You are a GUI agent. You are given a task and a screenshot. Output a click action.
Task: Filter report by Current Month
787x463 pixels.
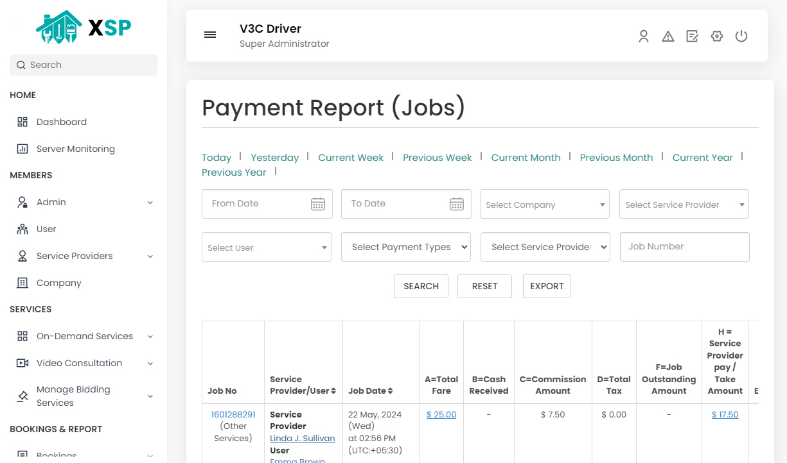(526, 157)
